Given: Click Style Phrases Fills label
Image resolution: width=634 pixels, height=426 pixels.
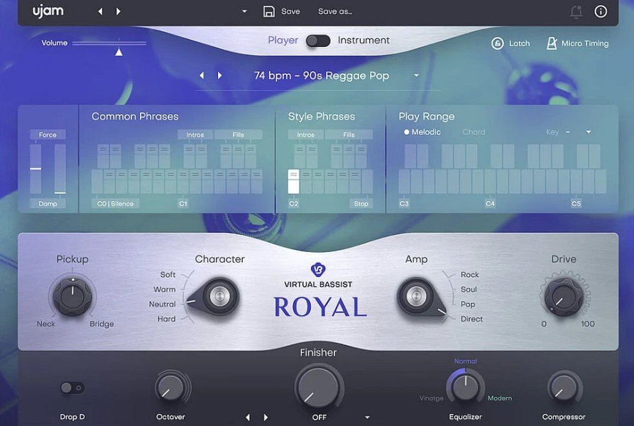Looking at the screenshot, I should tap(349, 135).
